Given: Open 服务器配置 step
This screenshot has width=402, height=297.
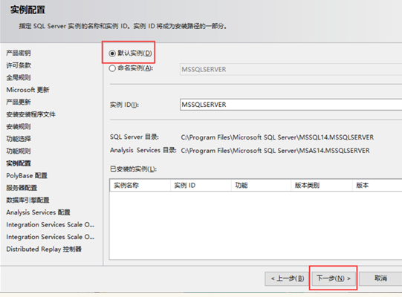Looking at the screenshot, I should (22, 188).
